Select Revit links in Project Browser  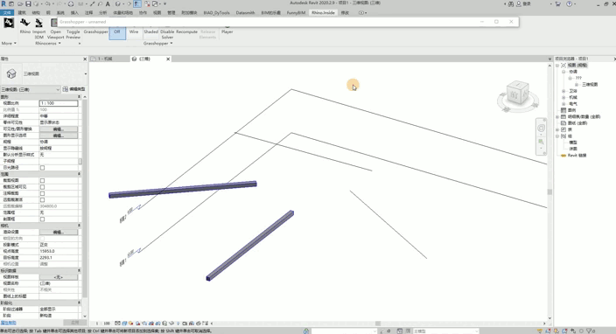577,156
